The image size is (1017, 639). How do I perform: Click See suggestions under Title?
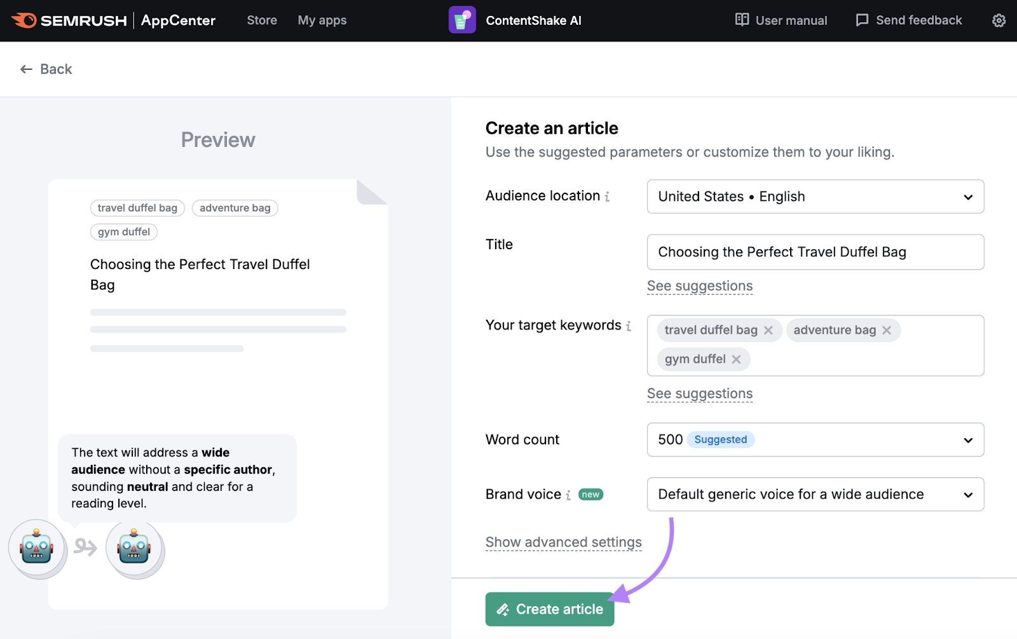click(699, 286)
